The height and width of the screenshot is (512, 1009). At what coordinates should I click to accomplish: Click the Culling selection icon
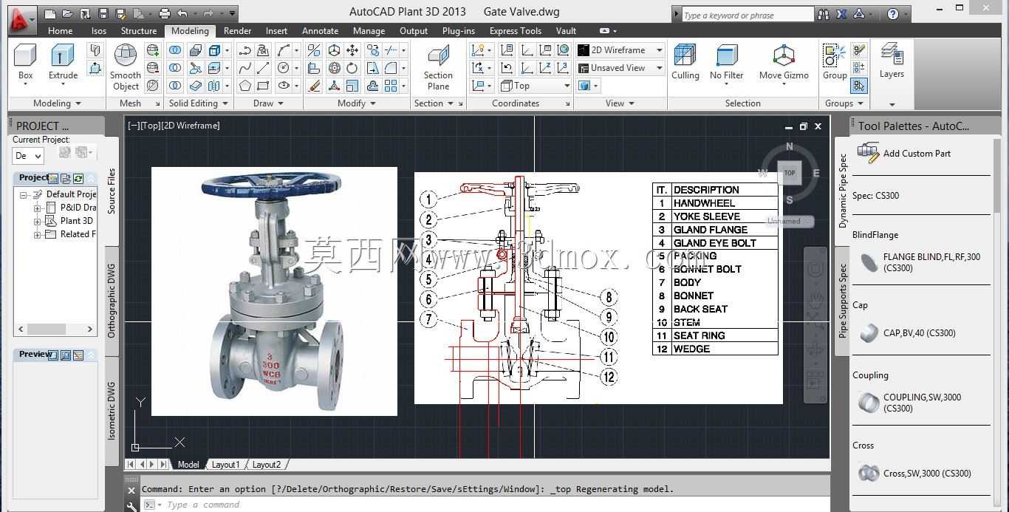685,62
